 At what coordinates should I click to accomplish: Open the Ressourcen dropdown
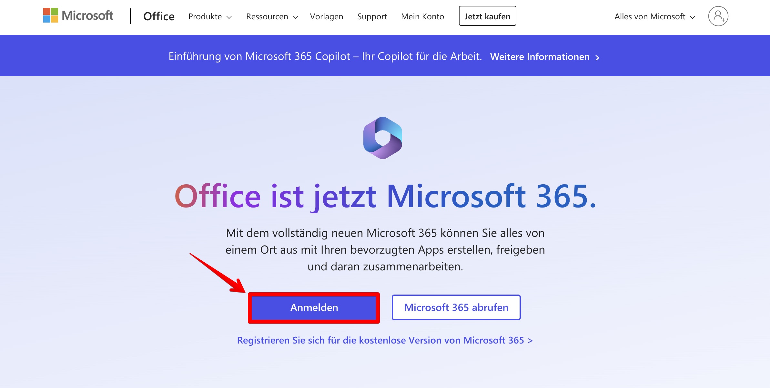click(x=268, y=16)
